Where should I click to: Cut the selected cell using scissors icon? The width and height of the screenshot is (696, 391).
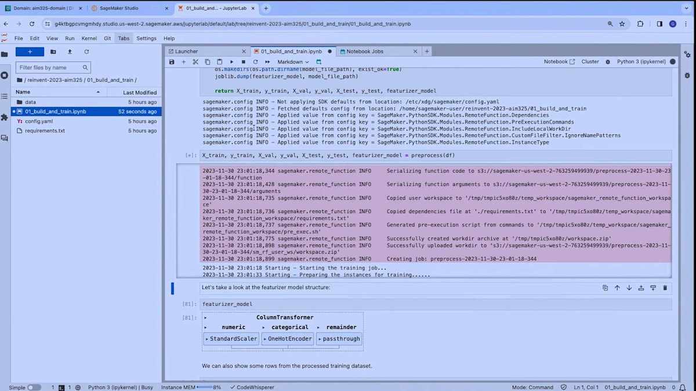click(x=195, y=62)
